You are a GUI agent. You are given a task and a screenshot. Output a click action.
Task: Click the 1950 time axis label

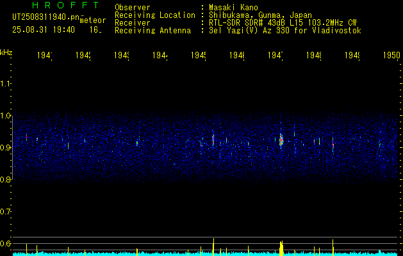pyautogui.click(x=391, y=55)
